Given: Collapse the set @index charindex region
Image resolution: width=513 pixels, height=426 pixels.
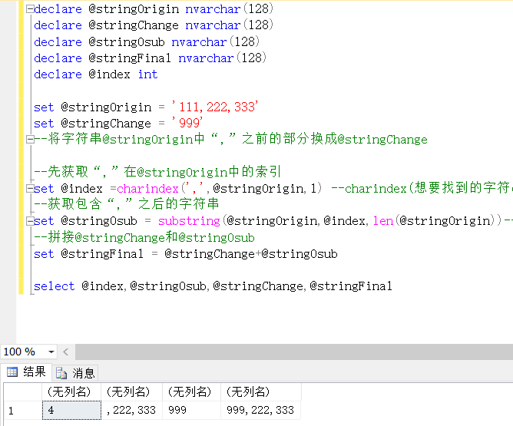Looking at the screenshot, I should pos(30,189).
